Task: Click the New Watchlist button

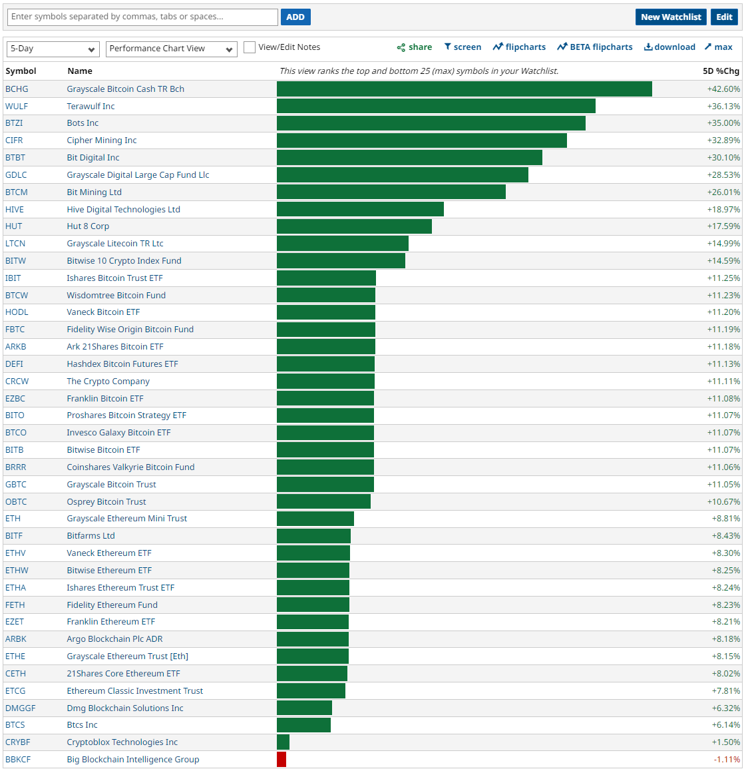Action: click(x=671, y=17)
